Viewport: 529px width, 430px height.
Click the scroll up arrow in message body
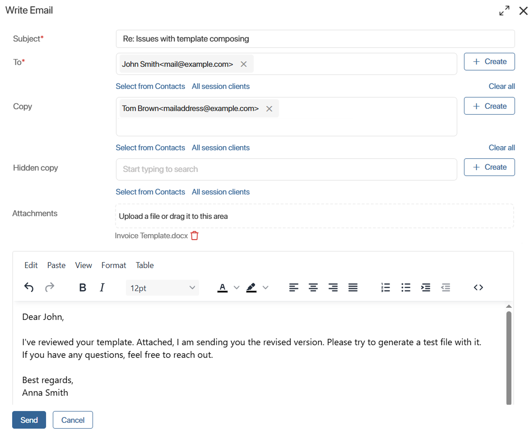[509, 306]
